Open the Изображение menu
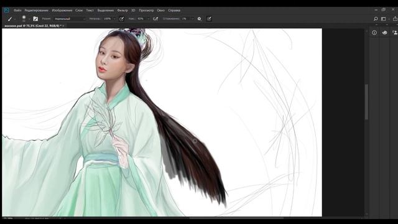Viewport: 398px width, 224px height. 62,11
